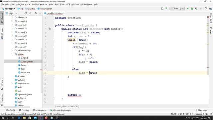The height and width of the screenshot is (120, 213).
Task: Close the LunaAlgoritm.java tab
Action: tap(64, 13)
